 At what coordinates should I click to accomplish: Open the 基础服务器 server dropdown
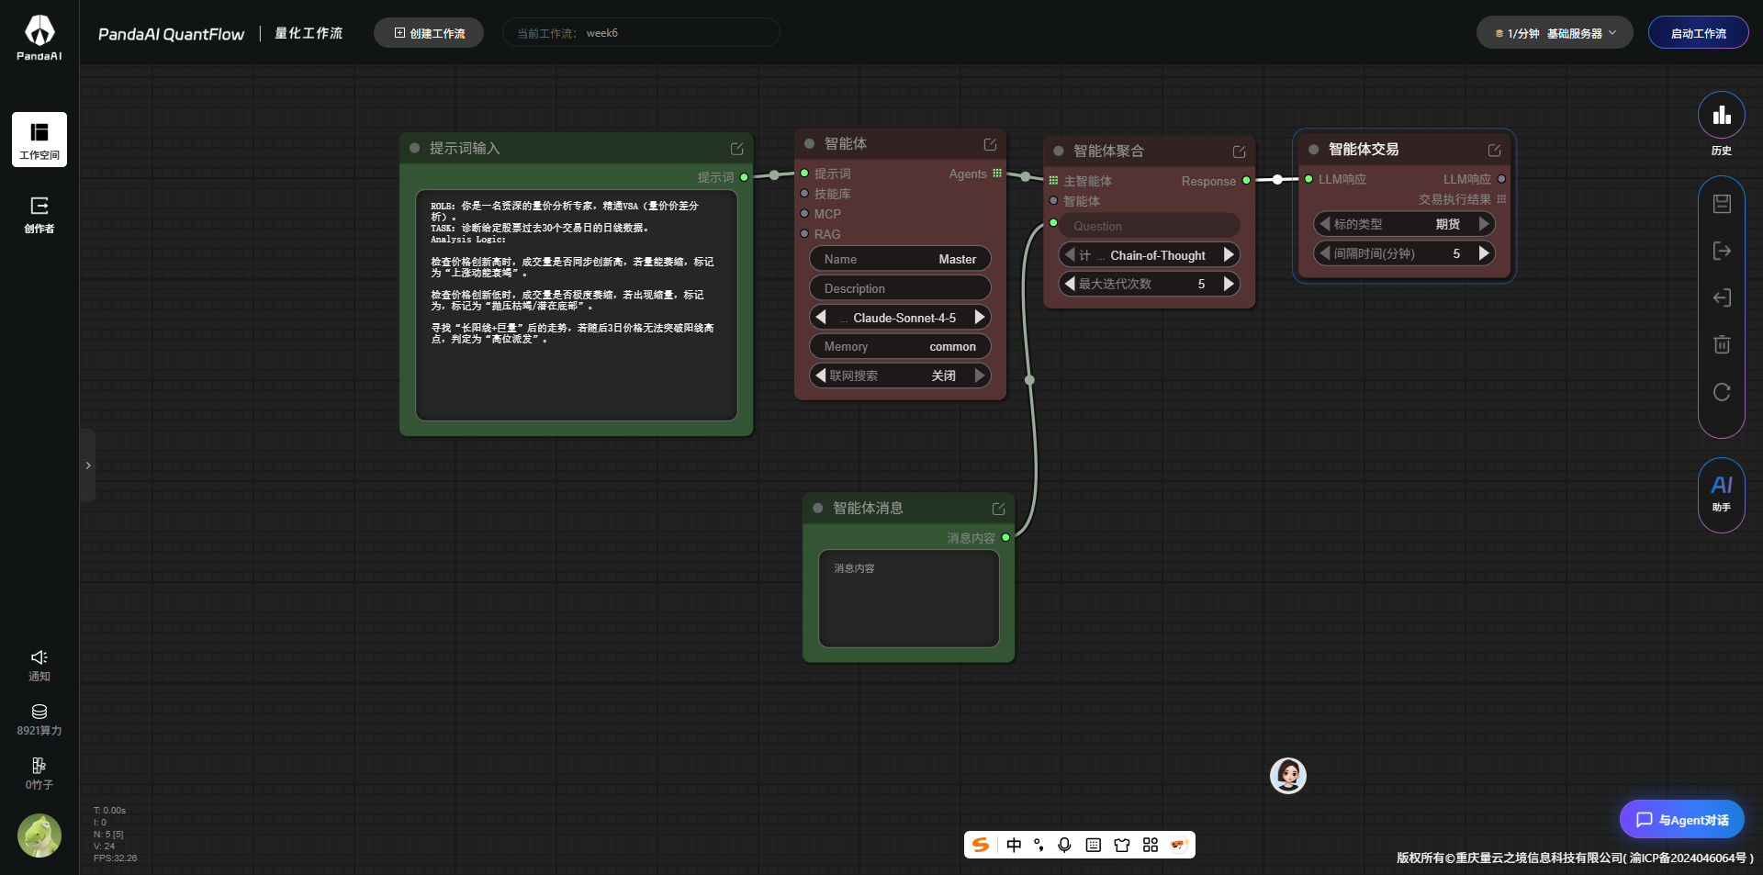click(1554, 33)
